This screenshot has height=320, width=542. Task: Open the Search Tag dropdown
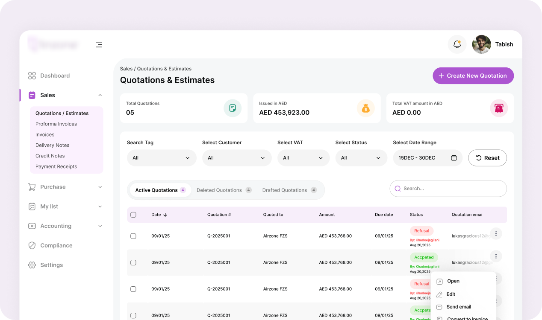click(x=162, y=158)
